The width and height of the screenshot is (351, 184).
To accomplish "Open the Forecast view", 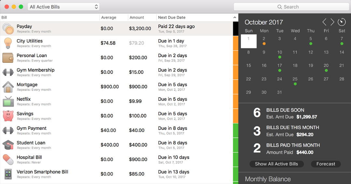I will [x=326, y=164].
